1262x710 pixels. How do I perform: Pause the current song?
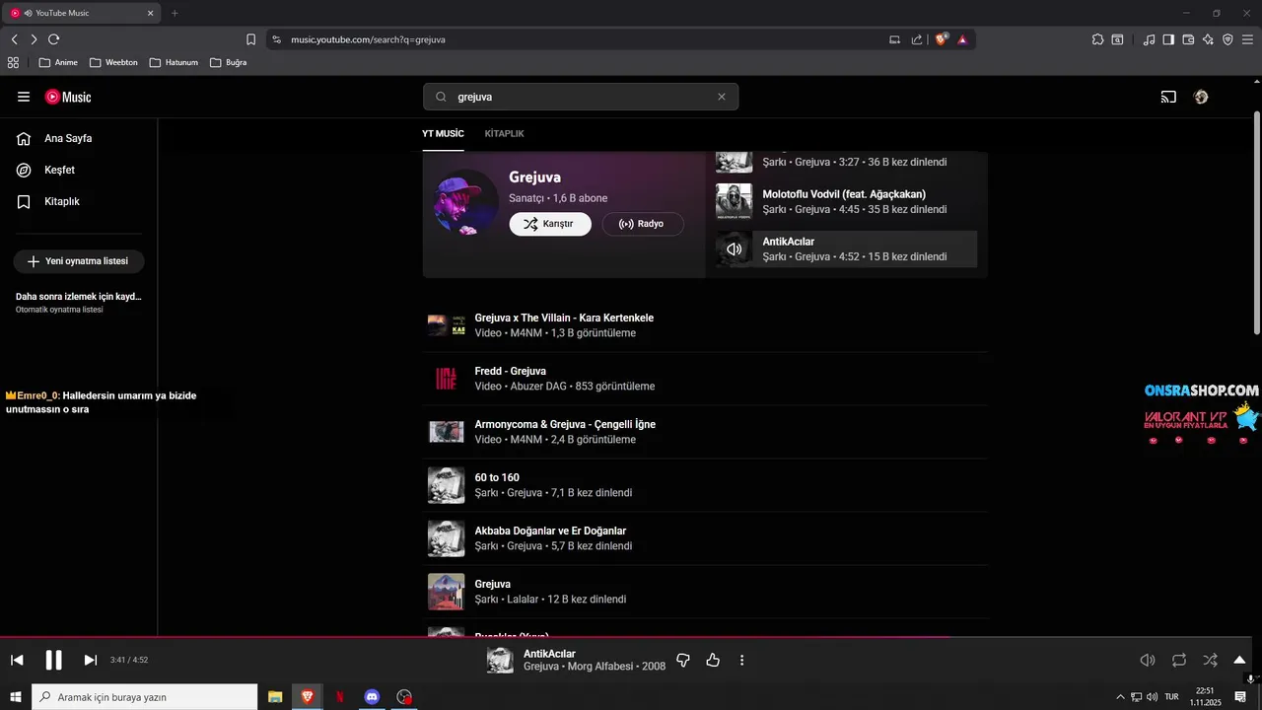point(54,660)
